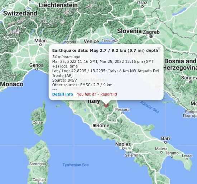Image resolution: width=197 pixels, height=184 pixels.
Task: Click the Matera city marker circle
Action: (x=162, y=152)
